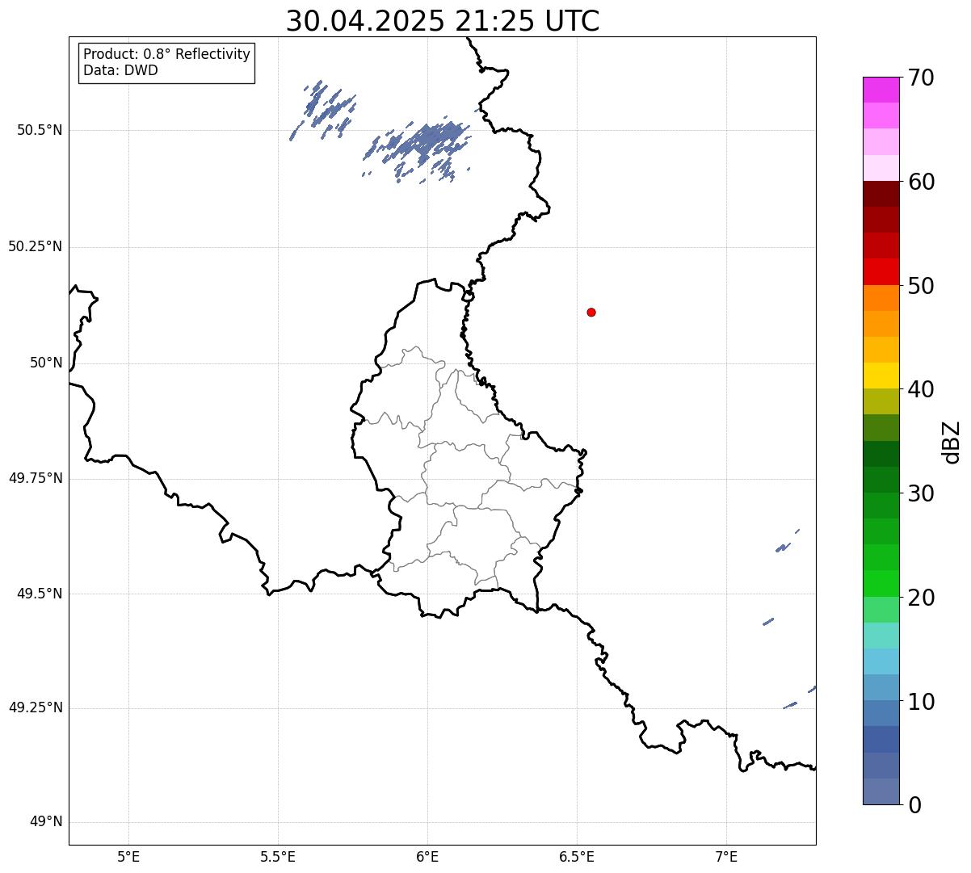Click the "49.75°N" latitude label

pos(36,478)
